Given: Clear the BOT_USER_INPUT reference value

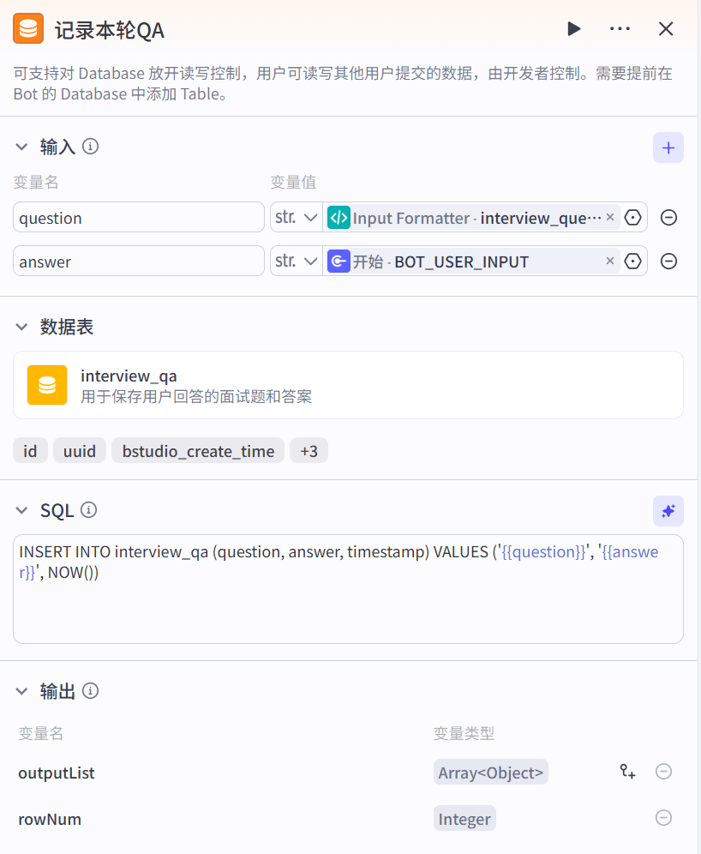Looking at the screenshot, I should pyautogui.click(x=609, y=261).
